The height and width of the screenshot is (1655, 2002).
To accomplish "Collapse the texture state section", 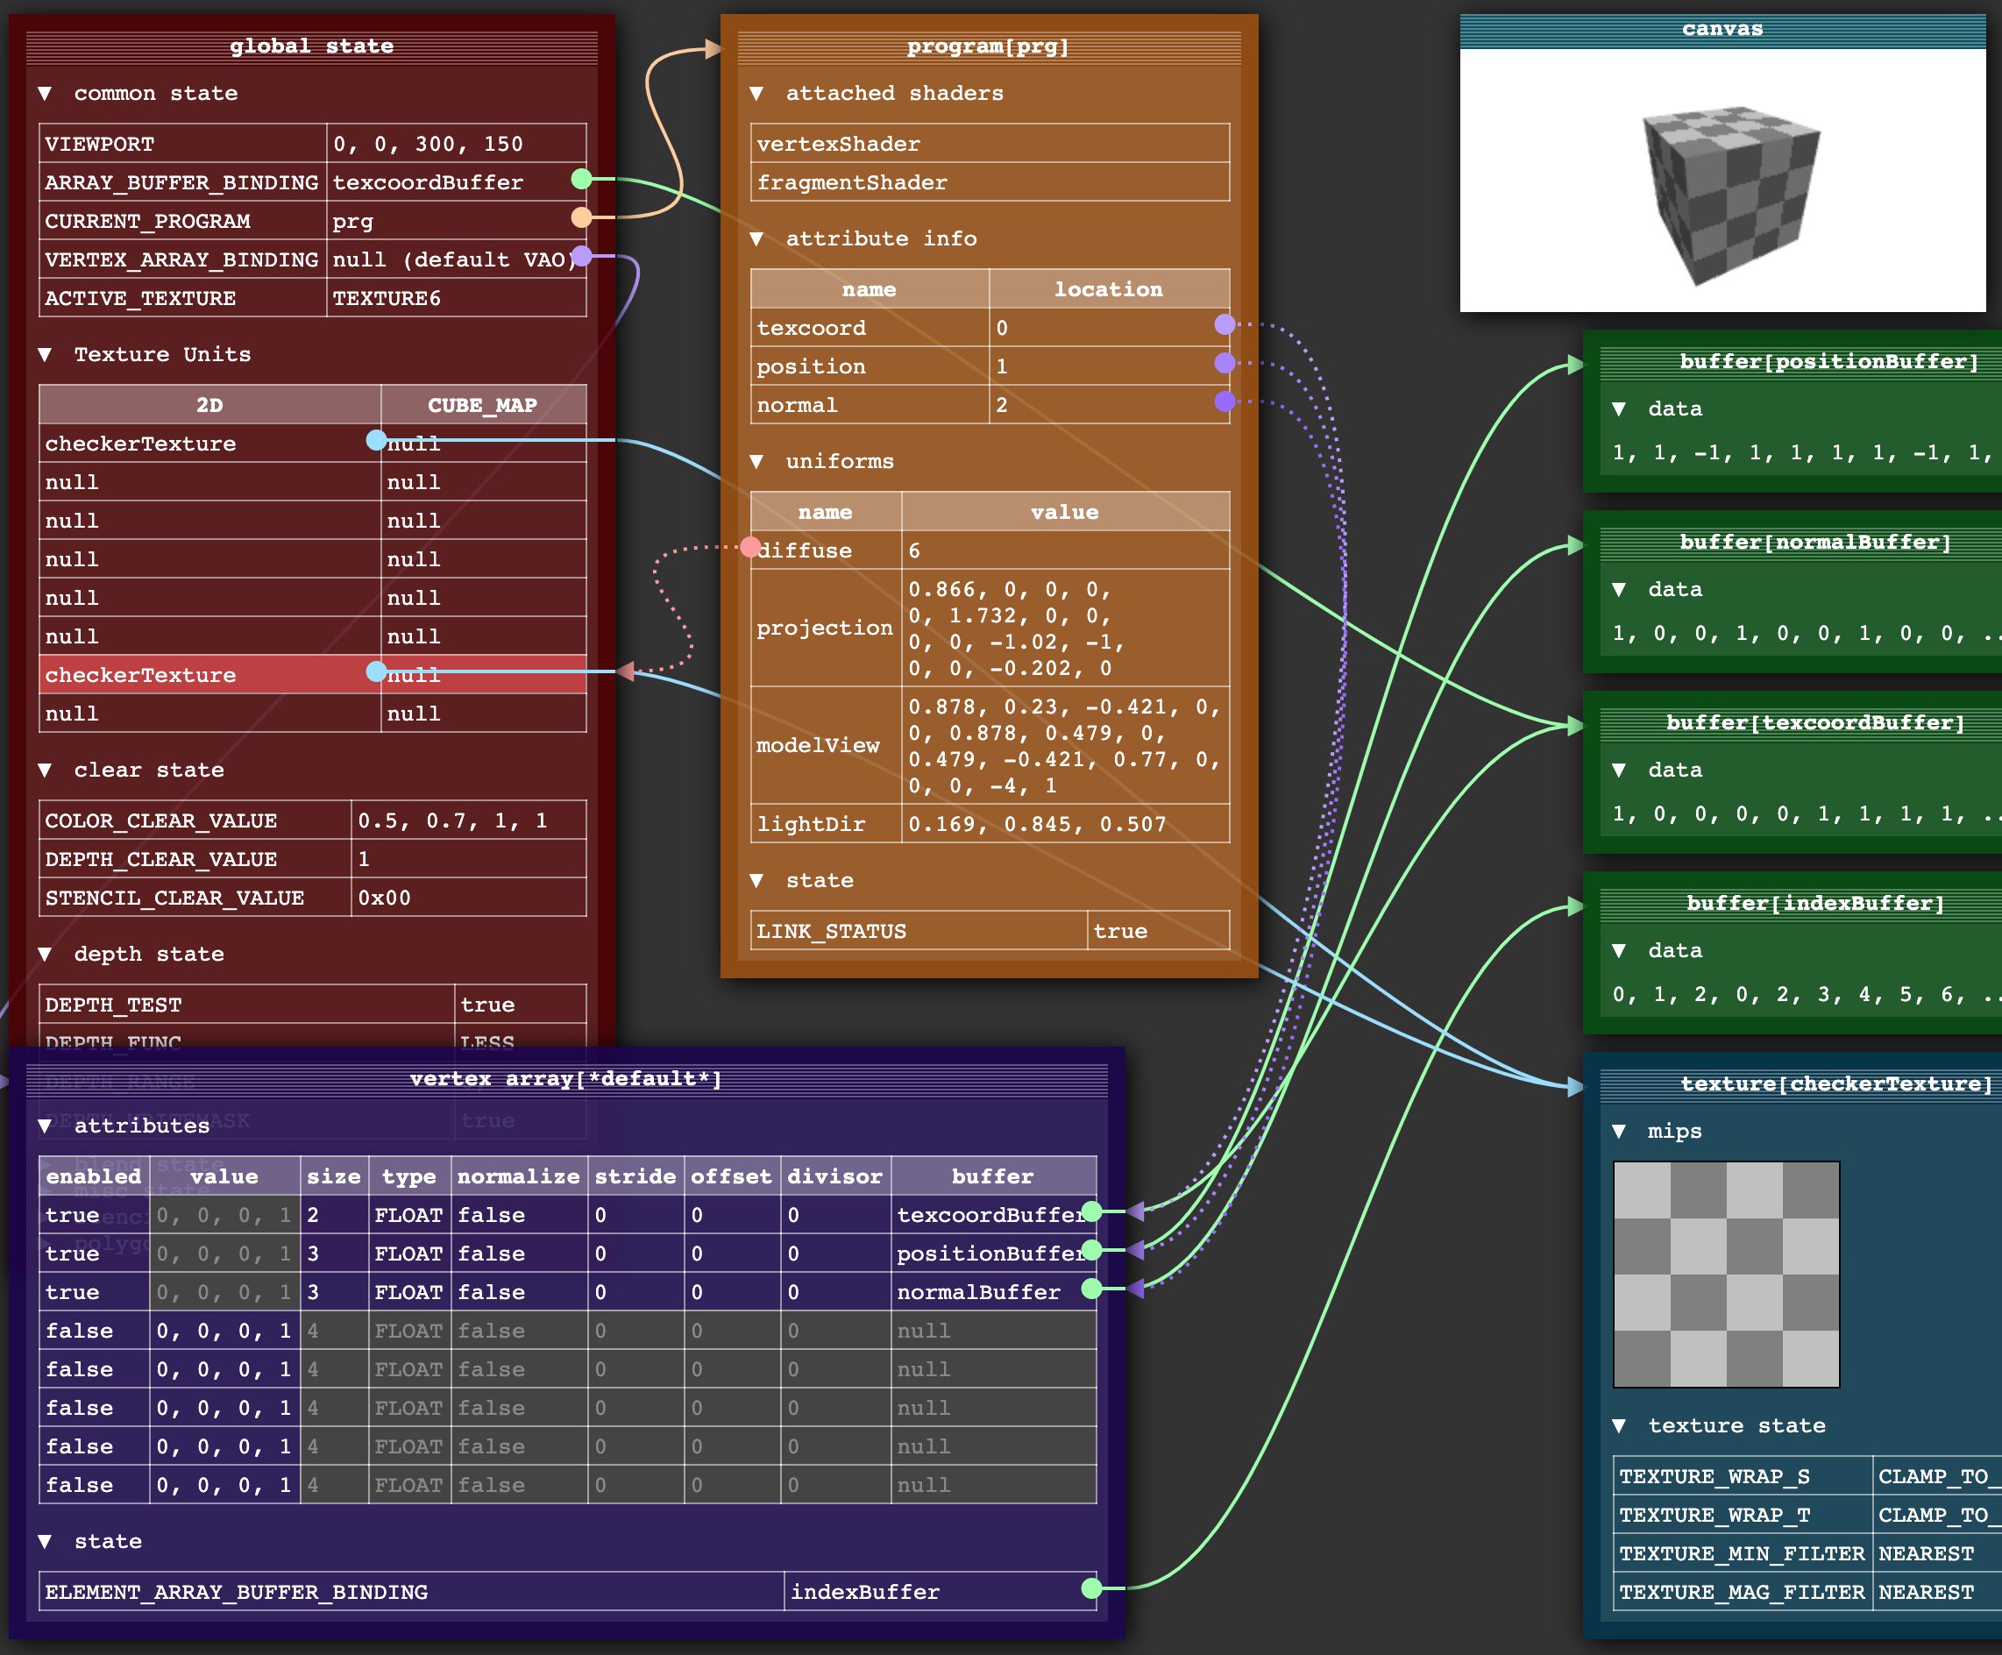I will tap(1619, 1426).
